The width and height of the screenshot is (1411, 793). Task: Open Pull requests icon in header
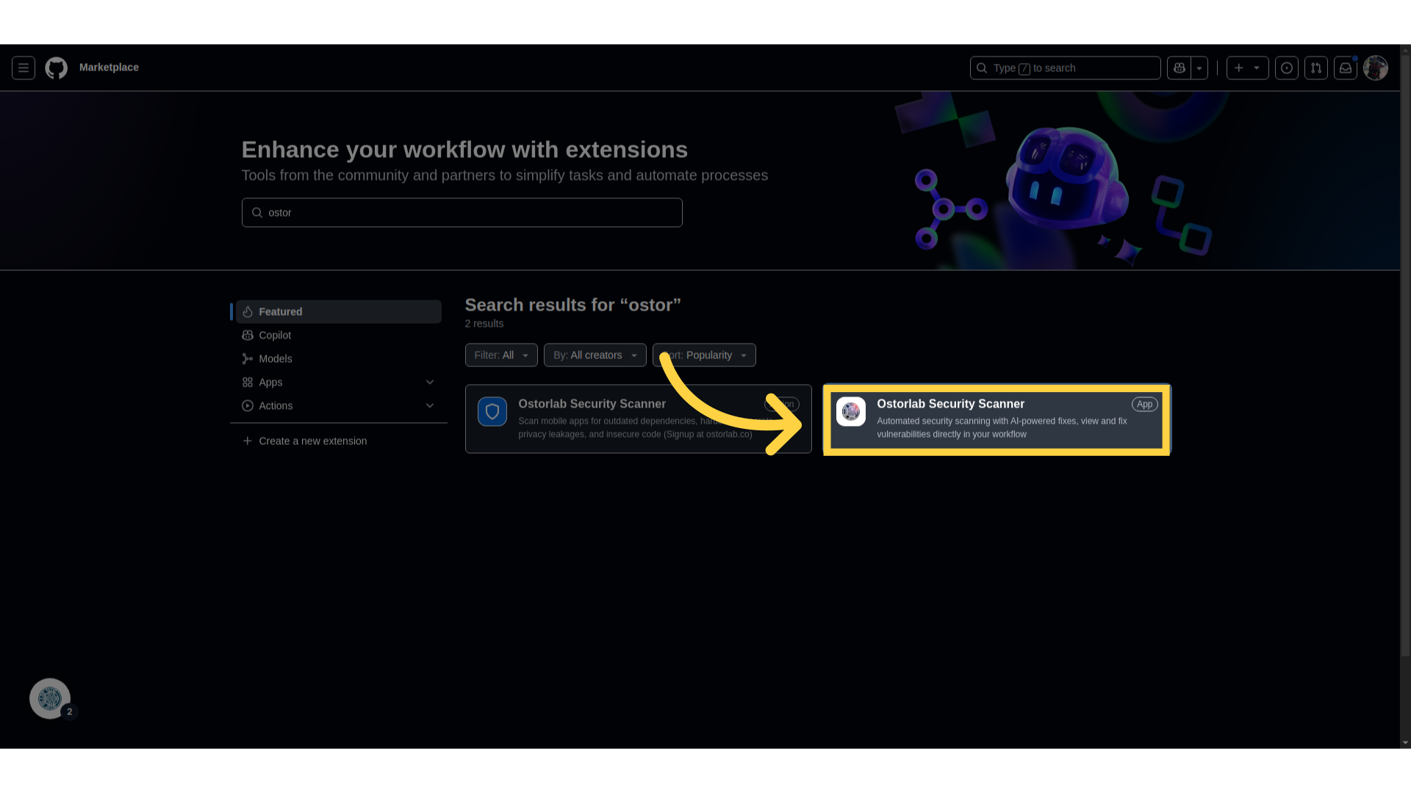[x=1315, y=68]
